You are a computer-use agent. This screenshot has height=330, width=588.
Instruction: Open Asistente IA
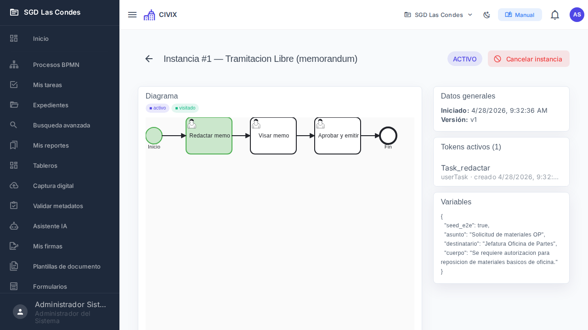coord(60,226)
